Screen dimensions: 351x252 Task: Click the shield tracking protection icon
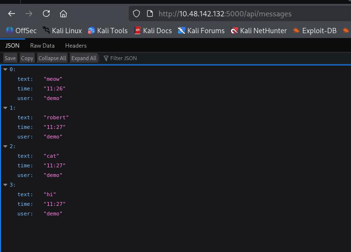(x=136, y=13)
